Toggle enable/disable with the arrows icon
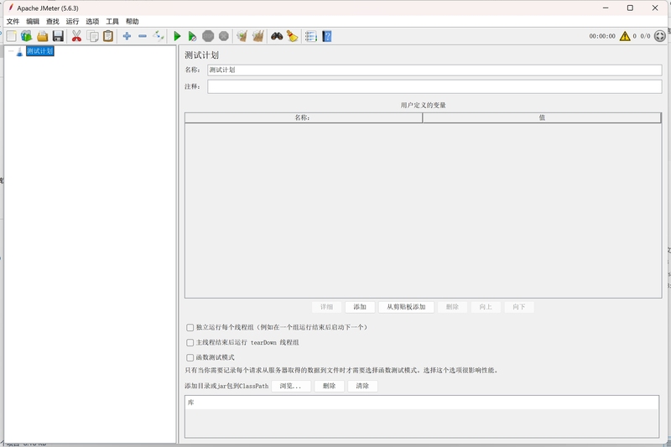Viewport: 671px width, 447px height. [x=159, y=36]
